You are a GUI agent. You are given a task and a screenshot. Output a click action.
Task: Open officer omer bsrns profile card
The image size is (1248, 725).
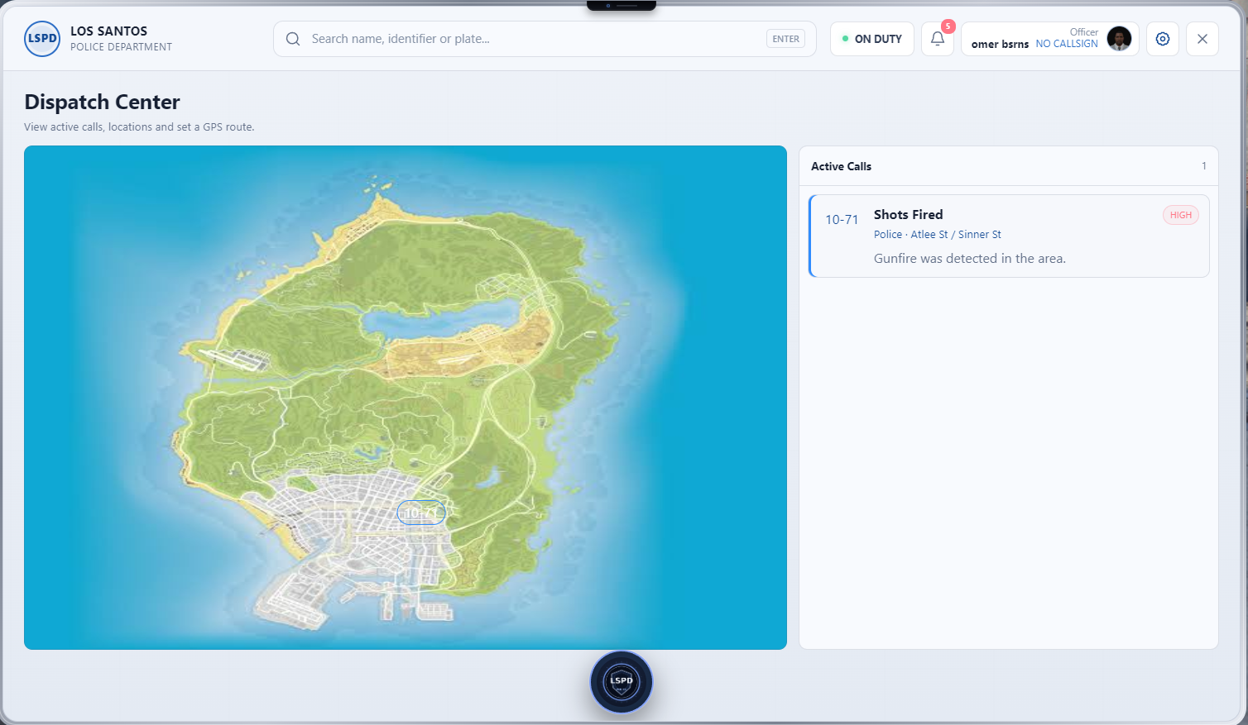(x=1049, y=39)
